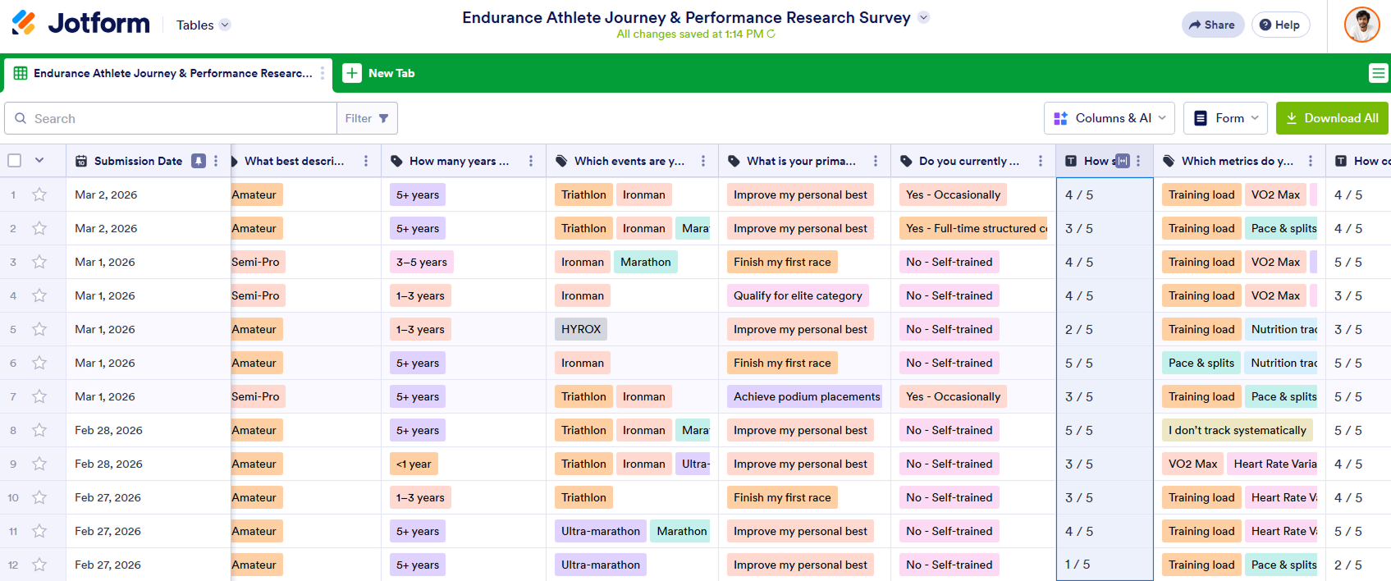
Task: Star row 6 submission
Action: click(x=39, y=363)
